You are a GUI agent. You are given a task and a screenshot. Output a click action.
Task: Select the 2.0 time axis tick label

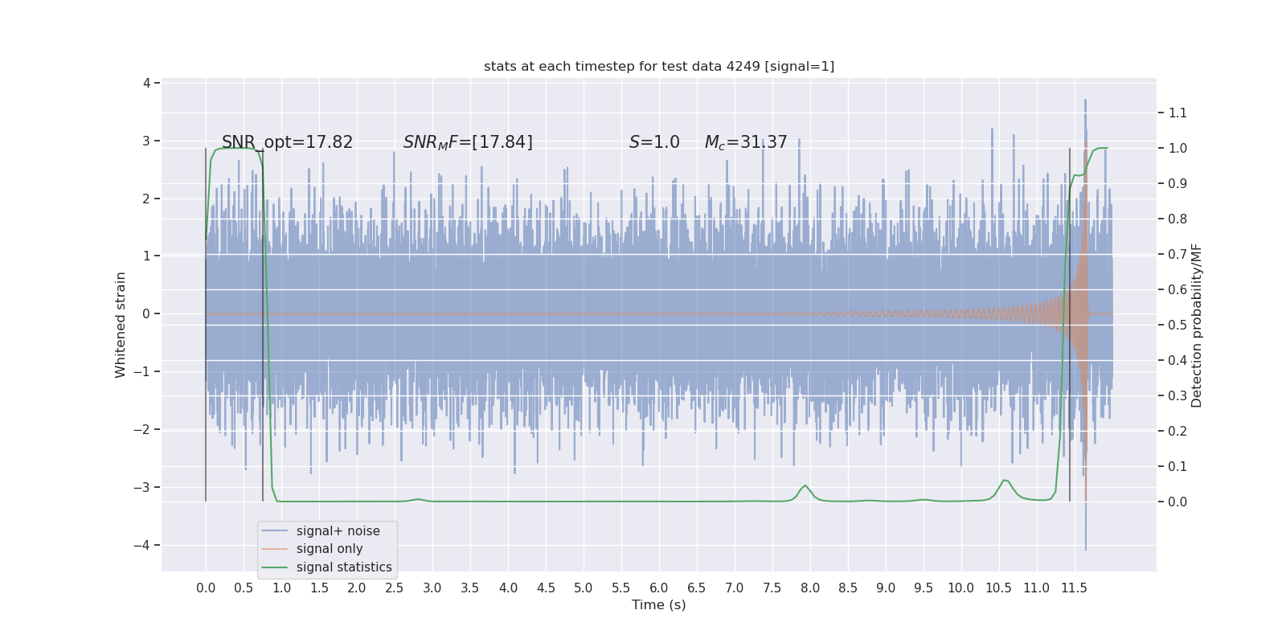pos(357,588)
